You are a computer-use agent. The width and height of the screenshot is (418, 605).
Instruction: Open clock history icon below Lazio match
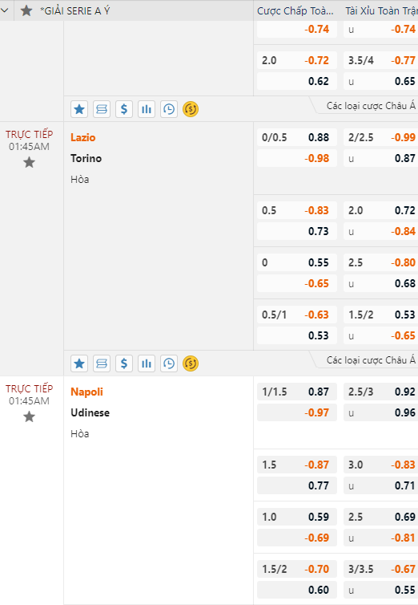(169, 363)
